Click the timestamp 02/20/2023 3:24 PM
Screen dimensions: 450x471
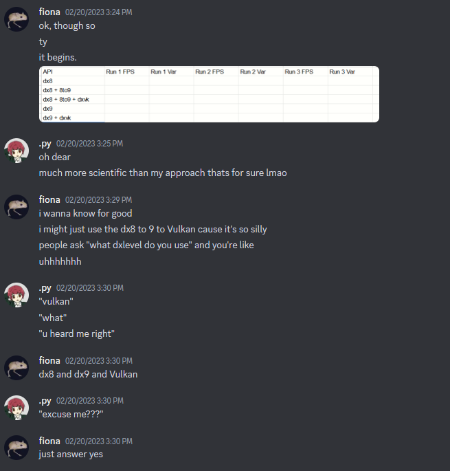tap(99, 12)
